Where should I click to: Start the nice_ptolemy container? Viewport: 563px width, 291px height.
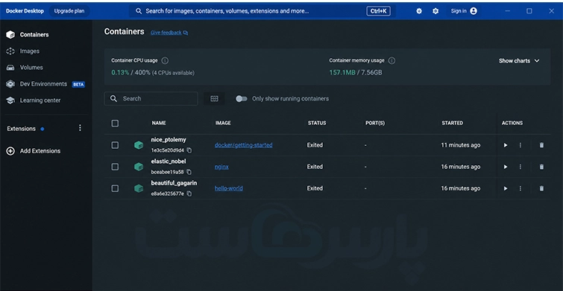click(506, 145)
